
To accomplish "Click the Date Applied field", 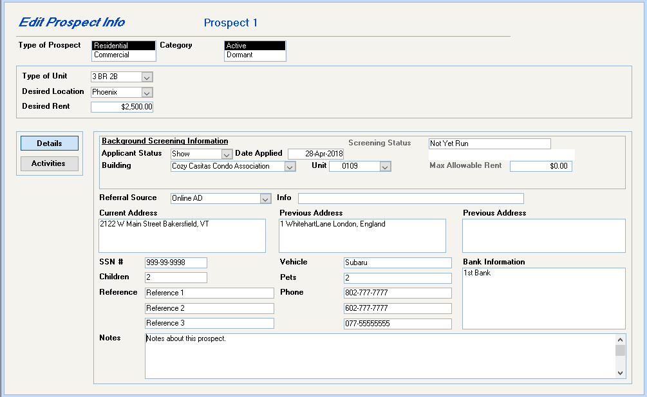I will (315, 154).
